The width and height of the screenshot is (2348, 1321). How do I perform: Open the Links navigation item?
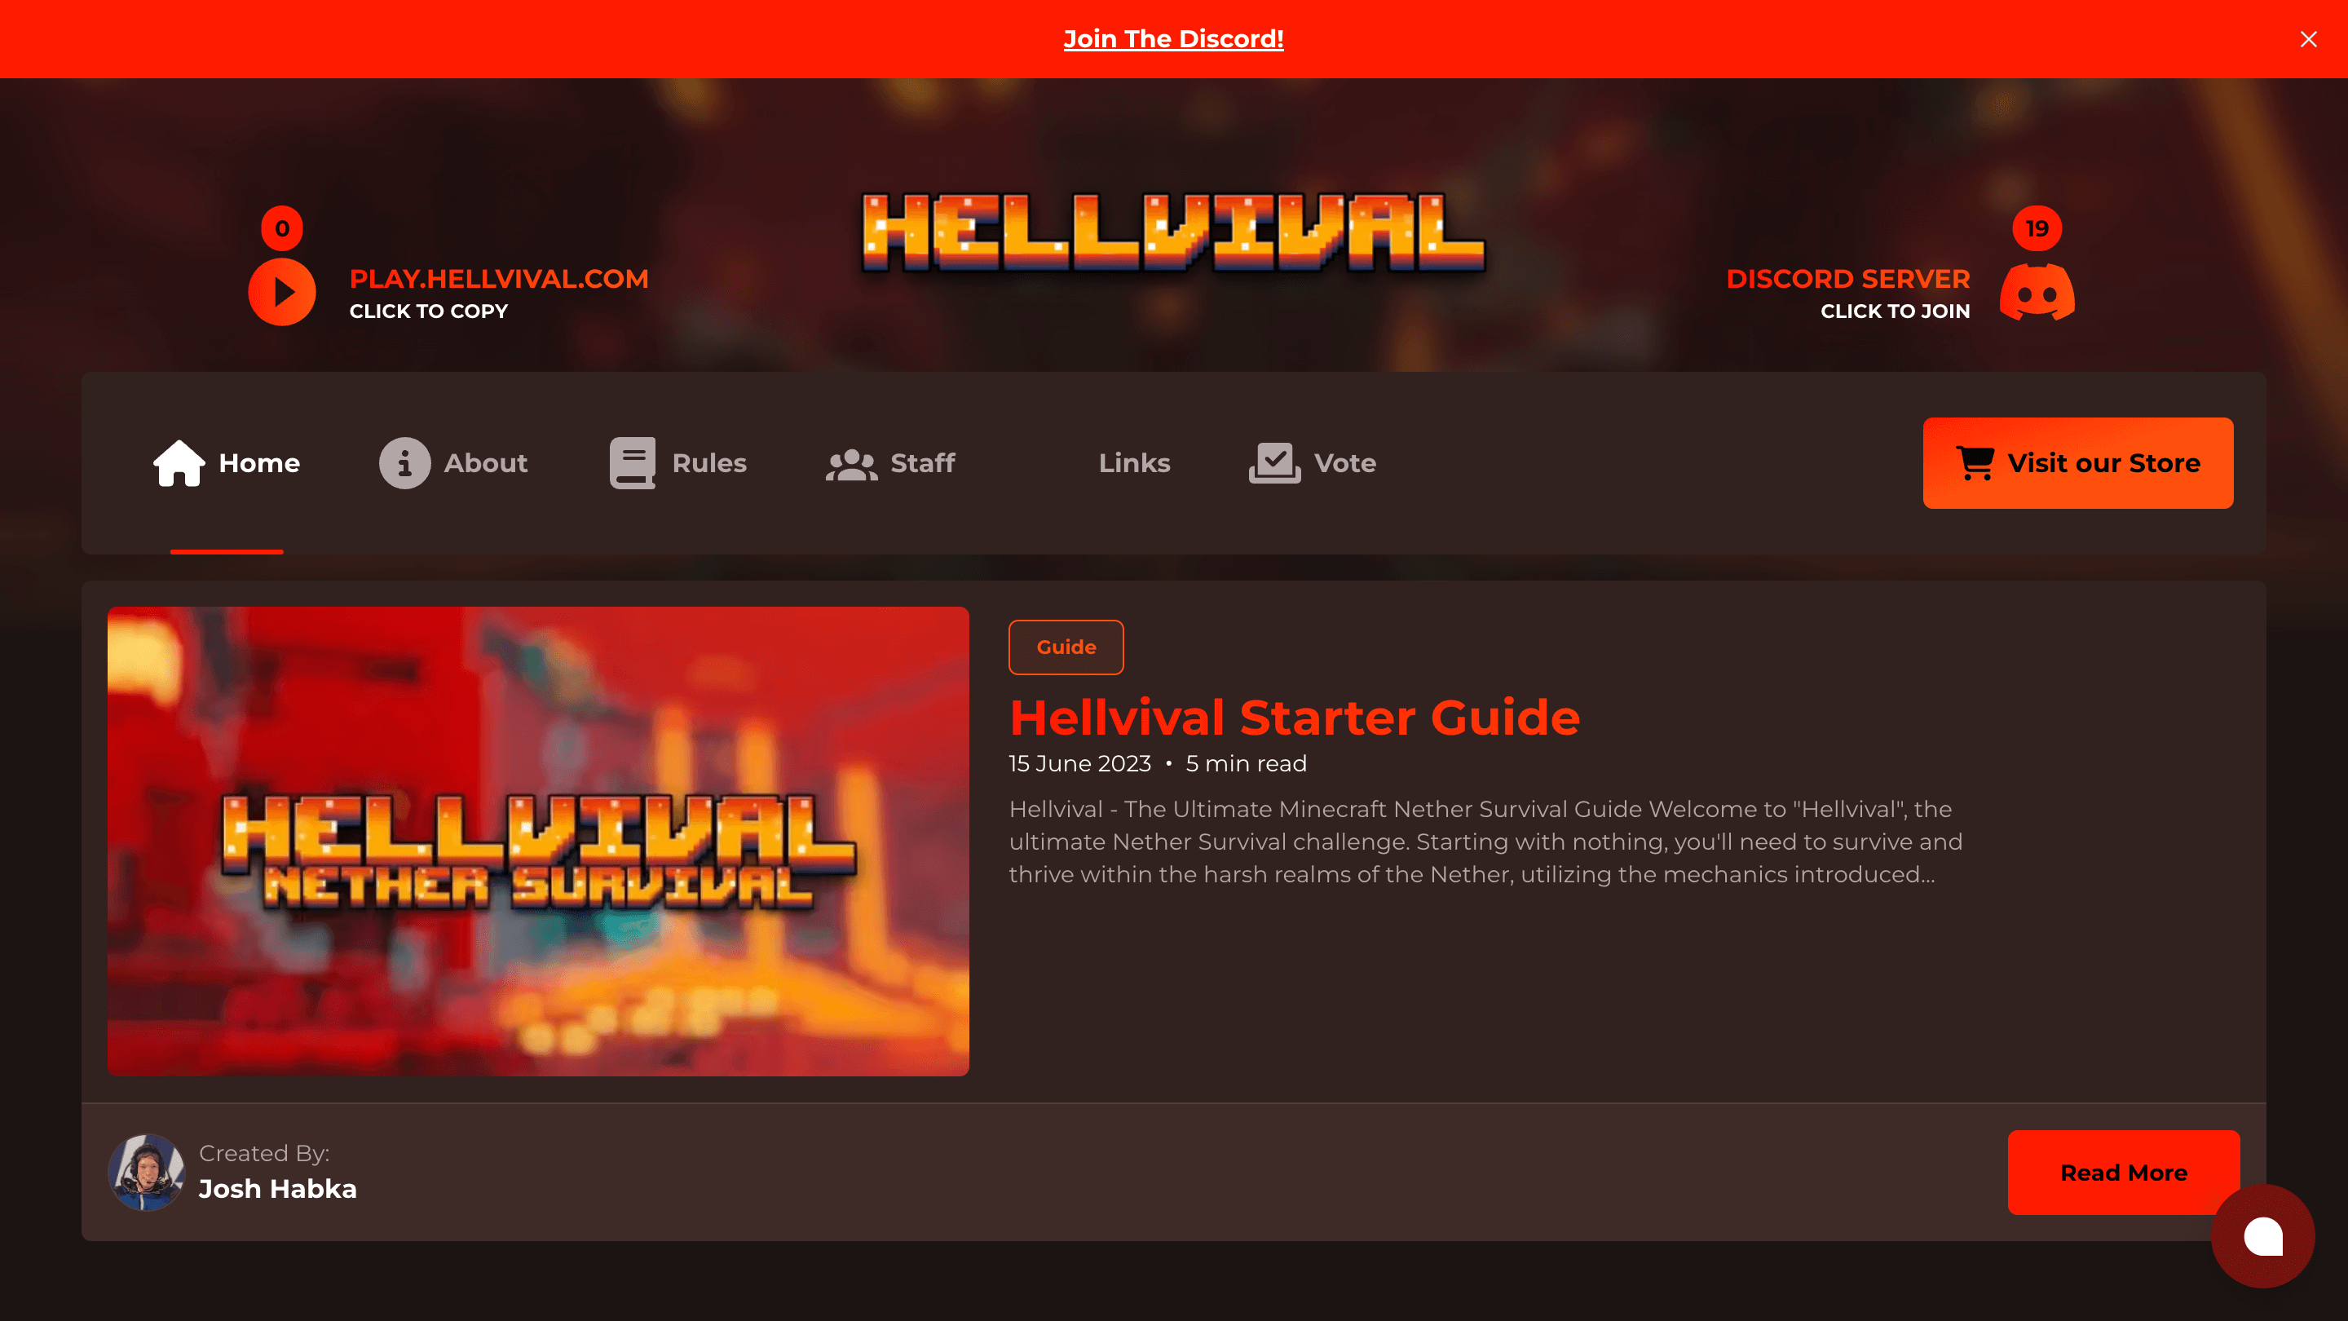pyautogui.click(x=1134, y=463)
